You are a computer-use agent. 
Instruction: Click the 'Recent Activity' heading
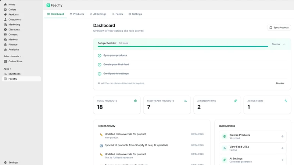(x=106, y=126)
